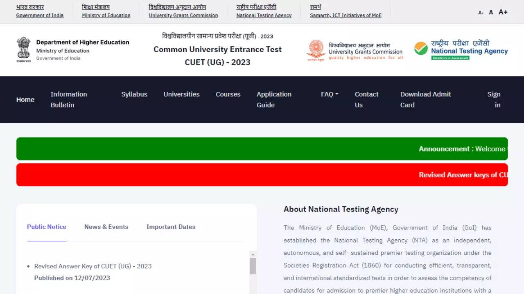Increase font size with A+ button
The height and width of the screenshot is (294, 524).
point(503,12)
